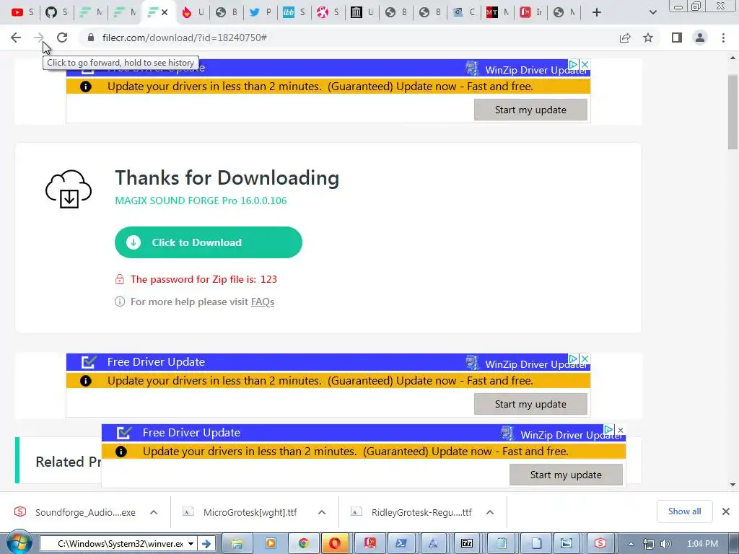This screenshot has height=554, width=739.
Task: Open the Windows Start menu
Action: (19, 543)
